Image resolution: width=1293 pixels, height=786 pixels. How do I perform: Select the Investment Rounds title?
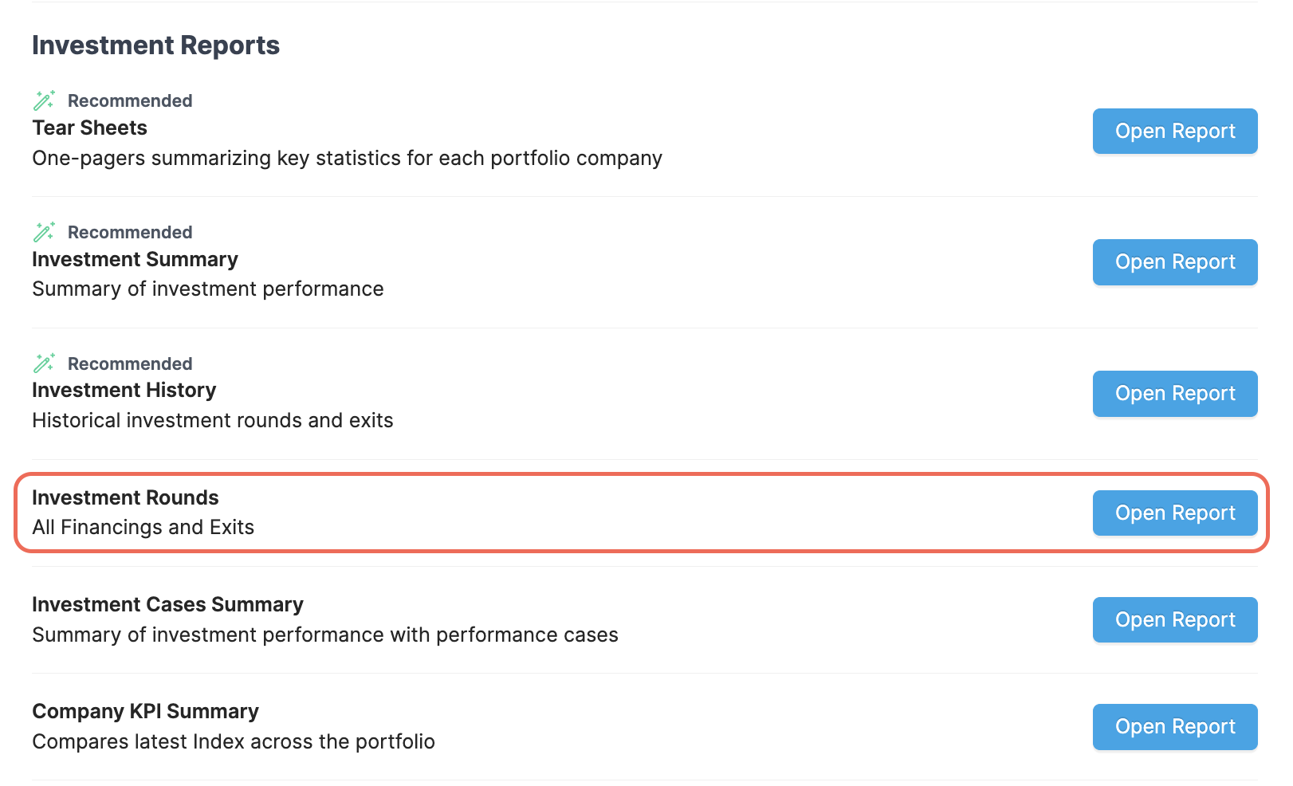point(125,498)
